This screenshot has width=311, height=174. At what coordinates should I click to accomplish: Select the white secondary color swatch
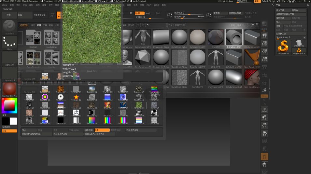(x=13, y=121)
